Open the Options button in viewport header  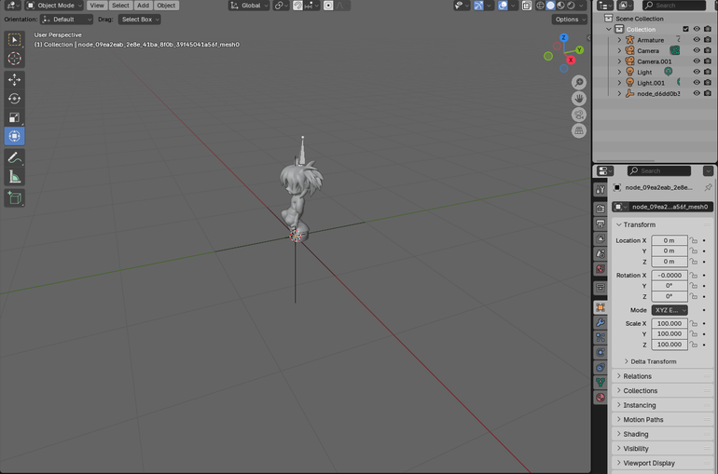click(569, 20)
